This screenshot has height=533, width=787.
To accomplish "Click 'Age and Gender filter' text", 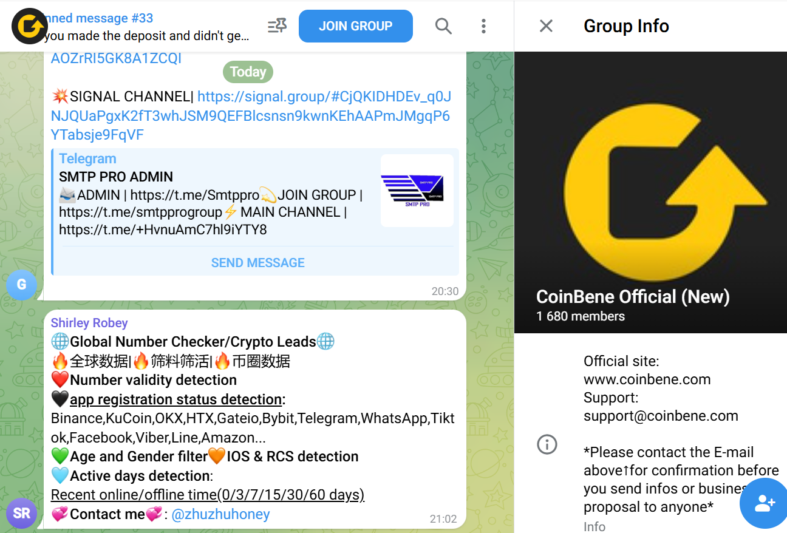I will (138, 457).
